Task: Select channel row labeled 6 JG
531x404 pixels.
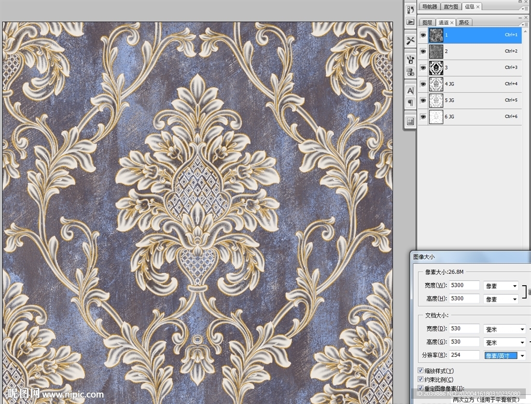Action: pyautogui.click(x=470, y=117)
